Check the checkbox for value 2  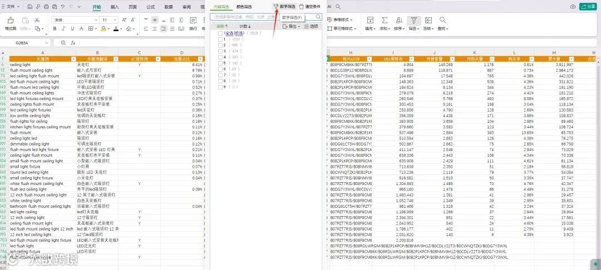pos(220,45)
